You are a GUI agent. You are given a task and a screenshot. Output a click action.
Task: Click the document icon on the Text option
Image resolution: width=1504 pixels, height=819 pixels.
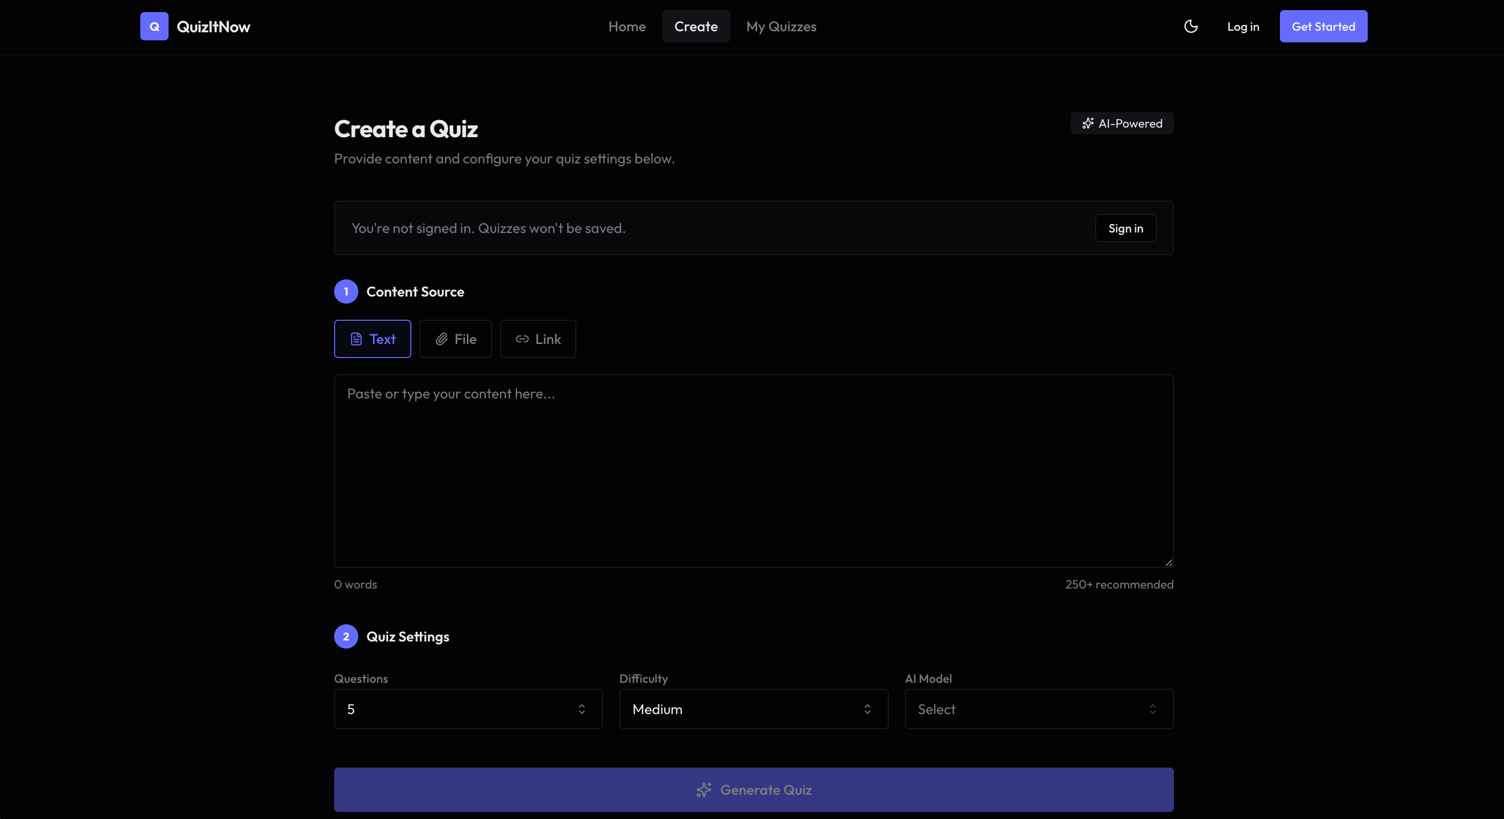point(357,339)
